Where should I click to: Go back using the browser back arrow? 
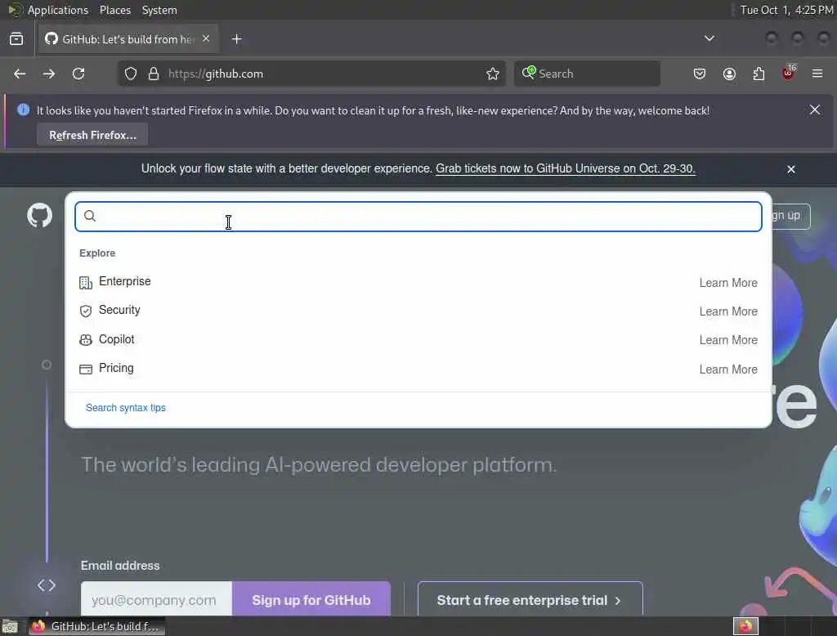click(20, 74)
